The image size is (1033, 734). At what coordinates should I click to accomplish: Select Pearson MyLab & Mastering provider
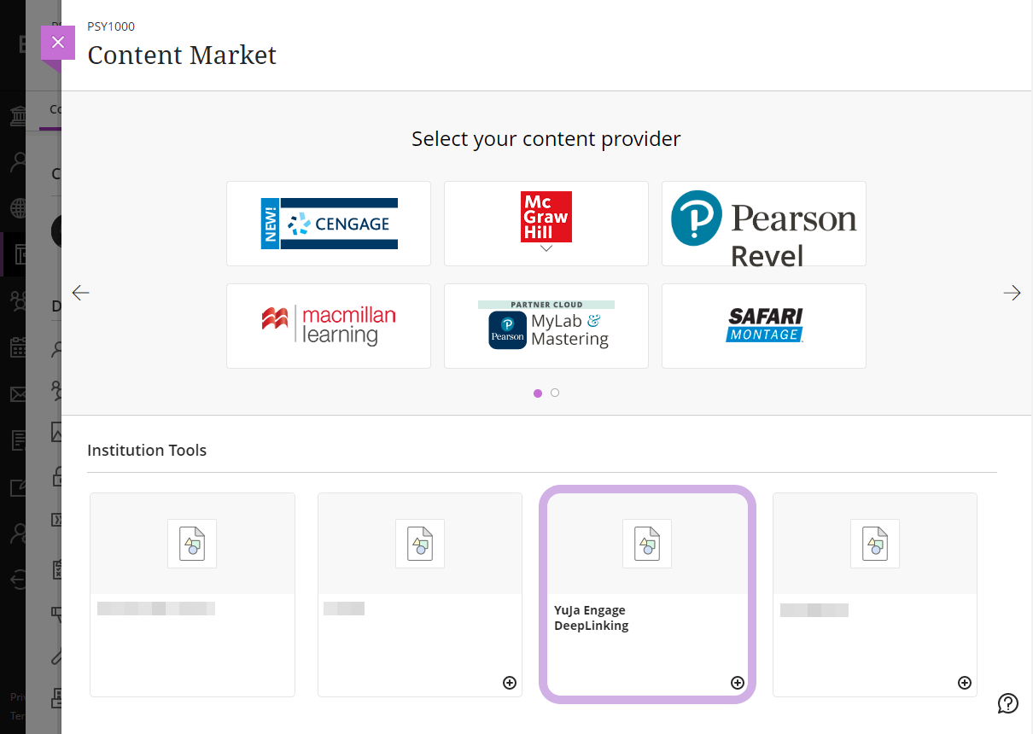pos(546,326)
